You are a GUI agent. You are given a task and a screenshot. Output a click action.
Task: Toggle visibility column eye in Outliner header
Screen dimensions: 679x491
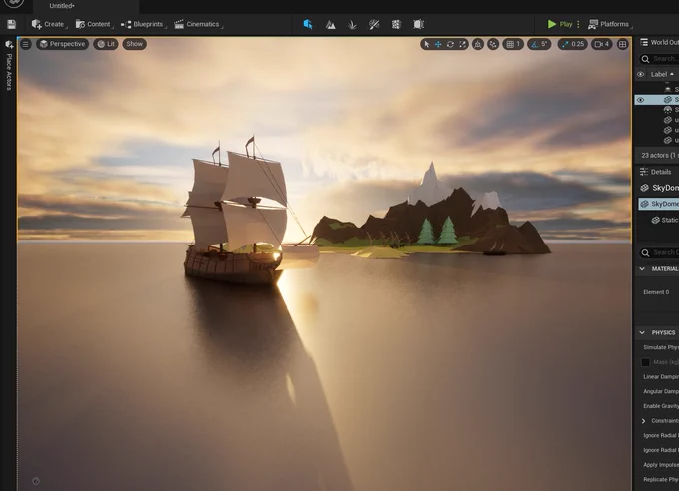click(x=640, y=74)
